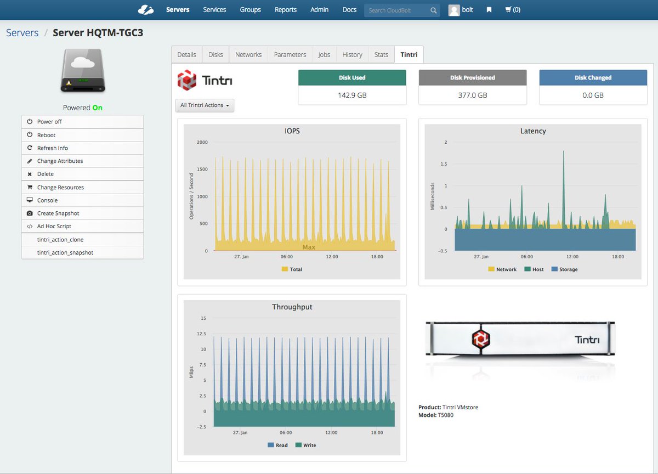Click the Delete button
The width and height of the screenshot is (658, 474).
point(82,174)
